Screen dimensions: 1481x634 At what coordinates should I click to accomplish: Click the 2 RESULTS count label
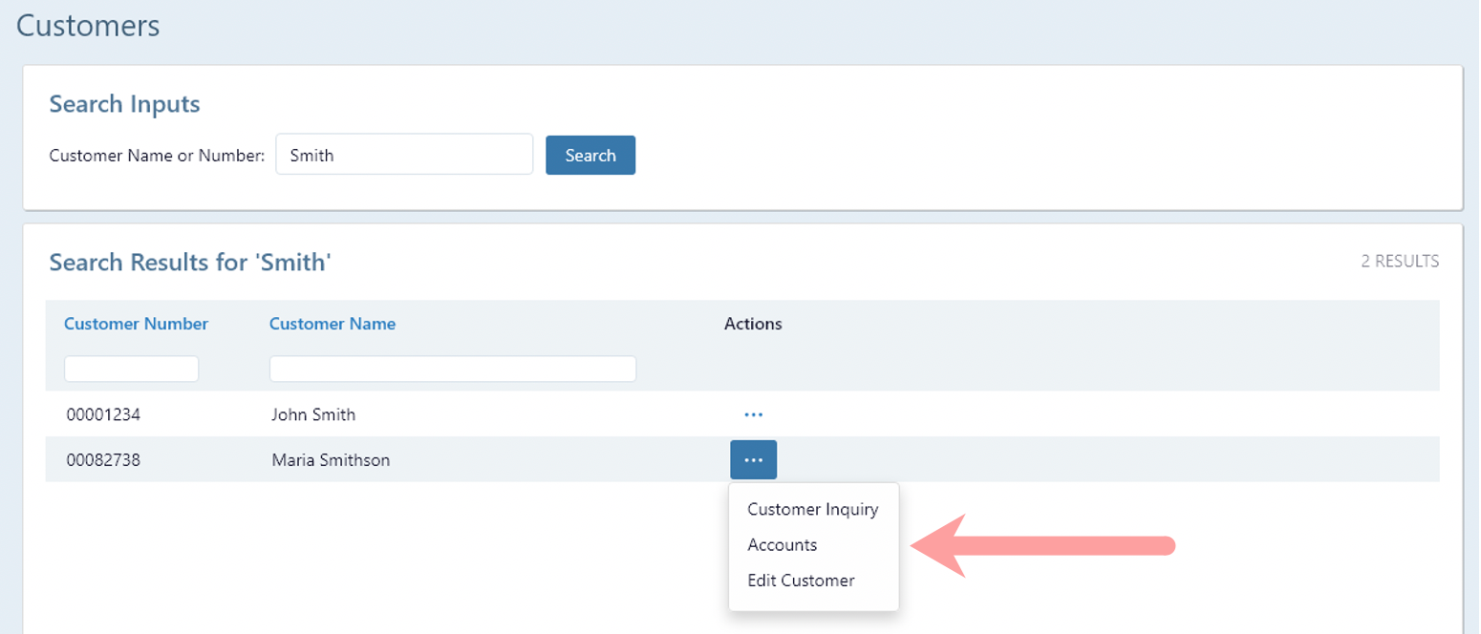(1399, 261)
